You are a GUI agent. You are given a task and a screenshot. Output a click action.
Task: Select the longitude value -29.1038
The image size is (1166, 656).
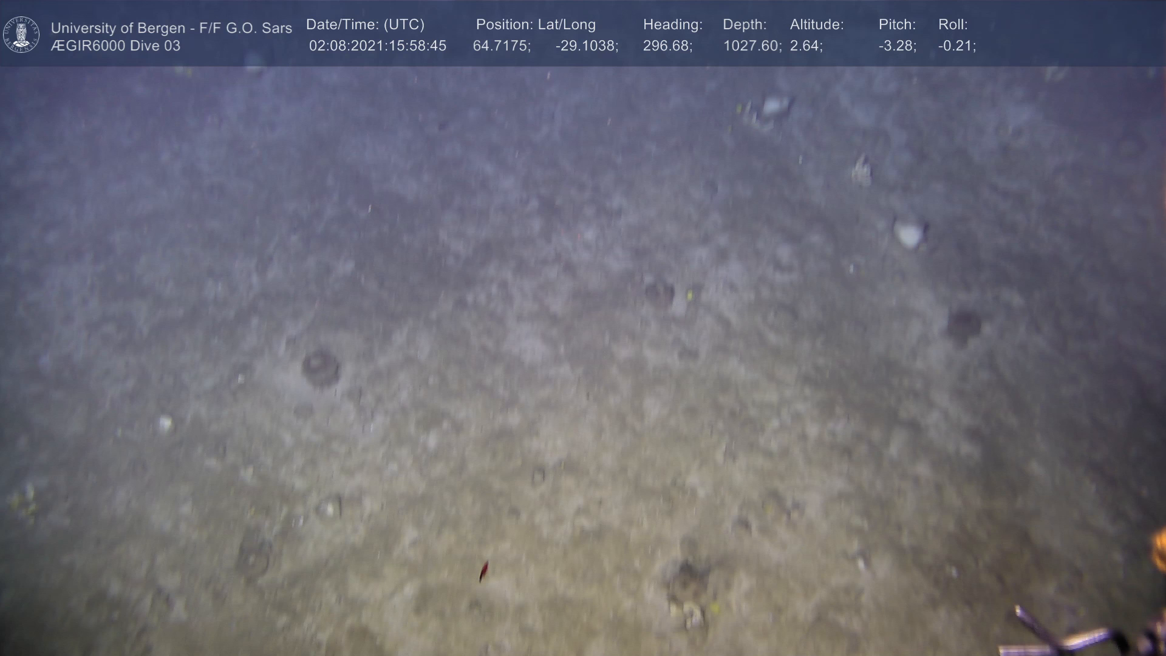point(586,46)
